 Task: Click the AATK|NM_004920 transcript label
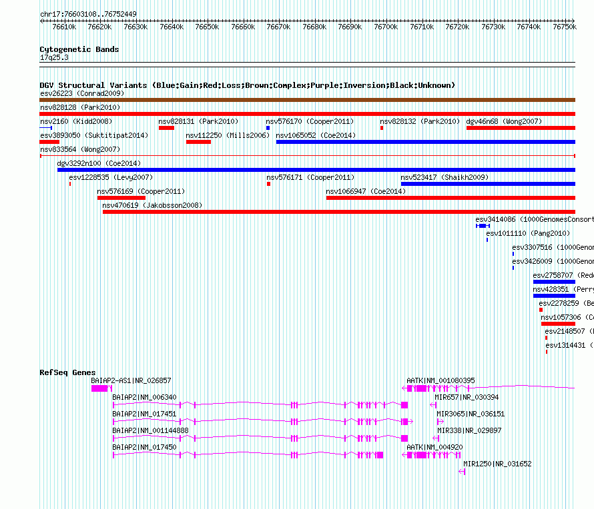coord(434,447)
